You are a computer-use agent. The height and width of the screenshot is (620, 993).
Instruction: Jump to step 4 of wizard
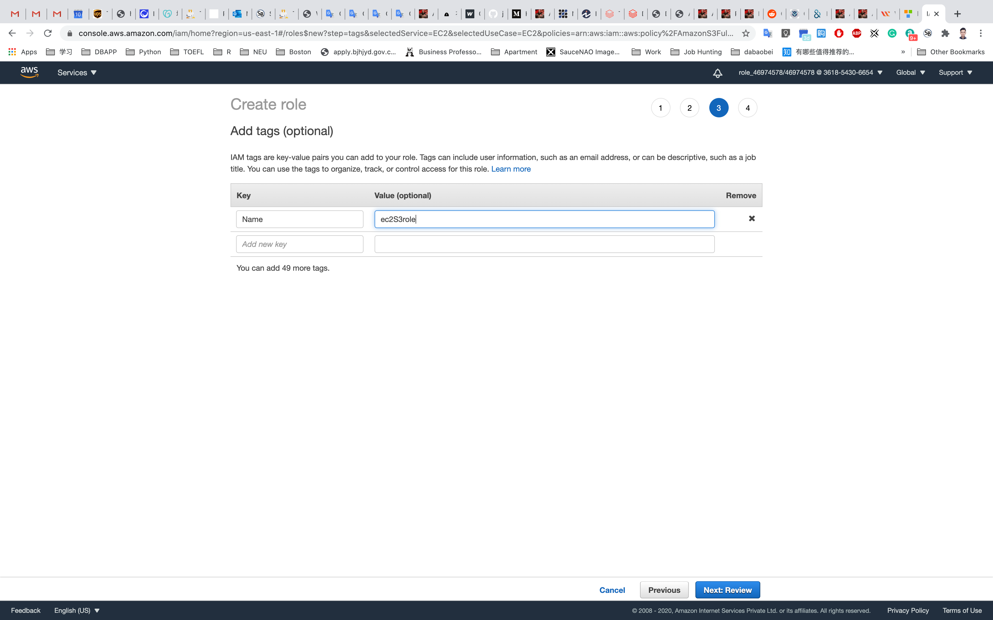747,108
